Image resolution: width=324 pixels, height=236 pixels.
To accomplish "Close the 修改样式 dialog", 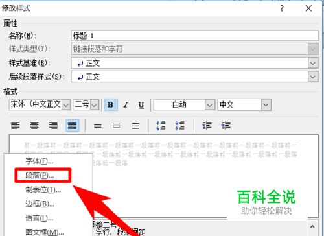I will 308,8.
